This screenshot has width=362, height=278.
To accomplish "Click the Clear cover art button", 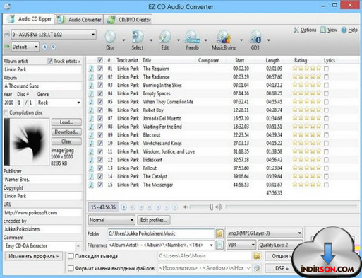I will tap(66, 141).
